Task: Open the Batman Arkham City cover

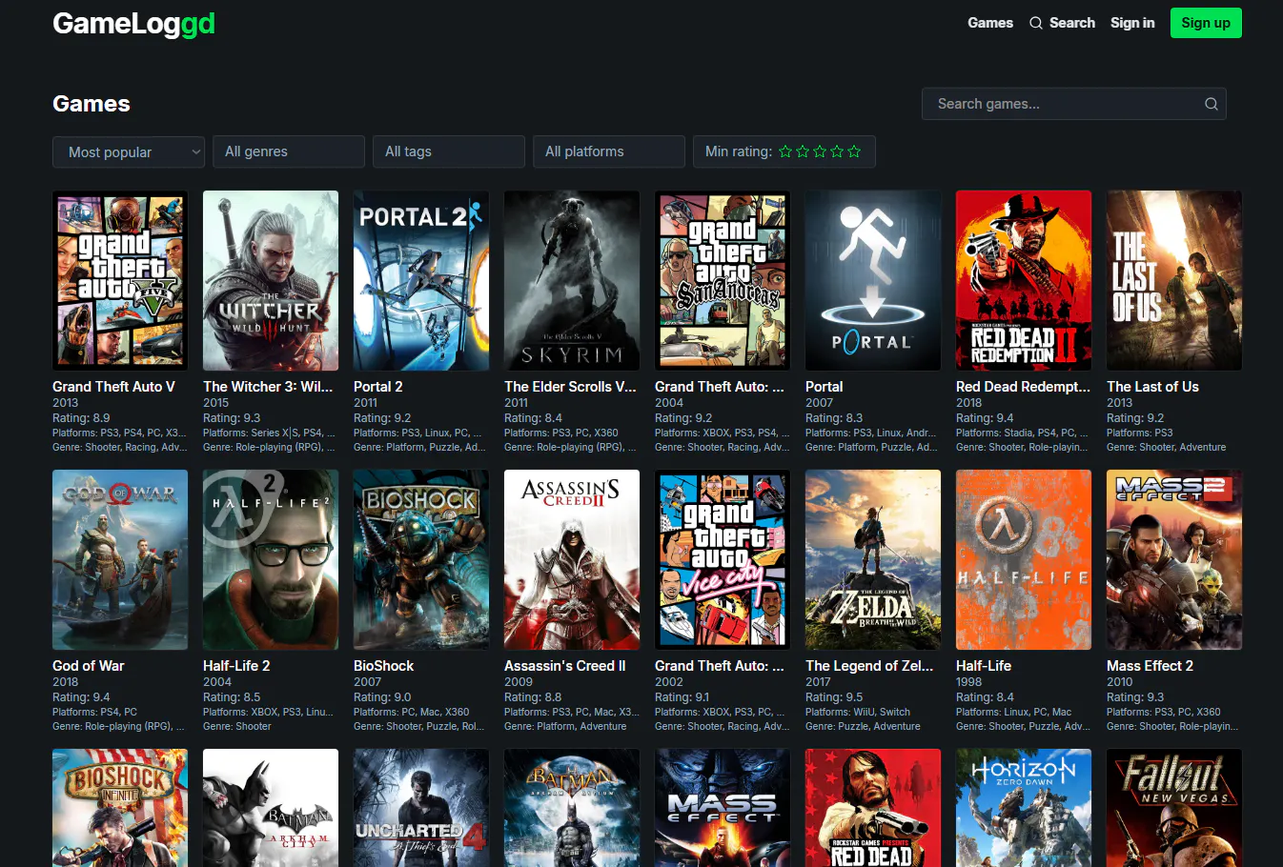Action: tap(271, 808)
